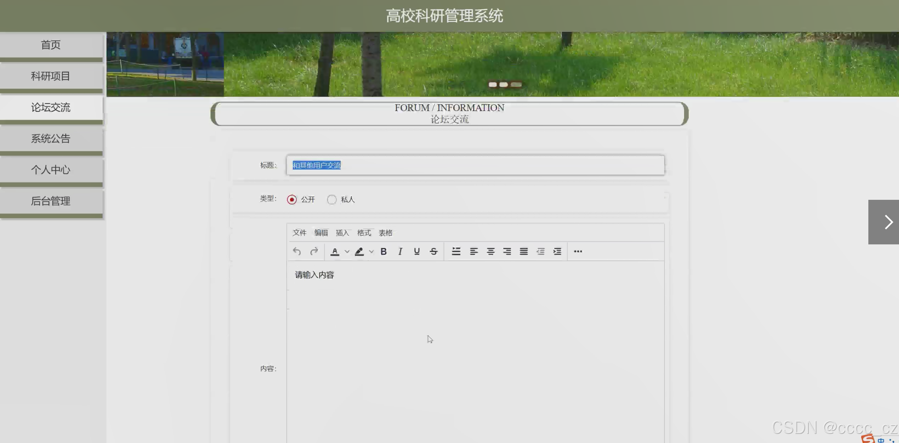This screenshot has height=443, width=899.
Task: Jump to the third banner slide indicator
Action: [516, 84]
